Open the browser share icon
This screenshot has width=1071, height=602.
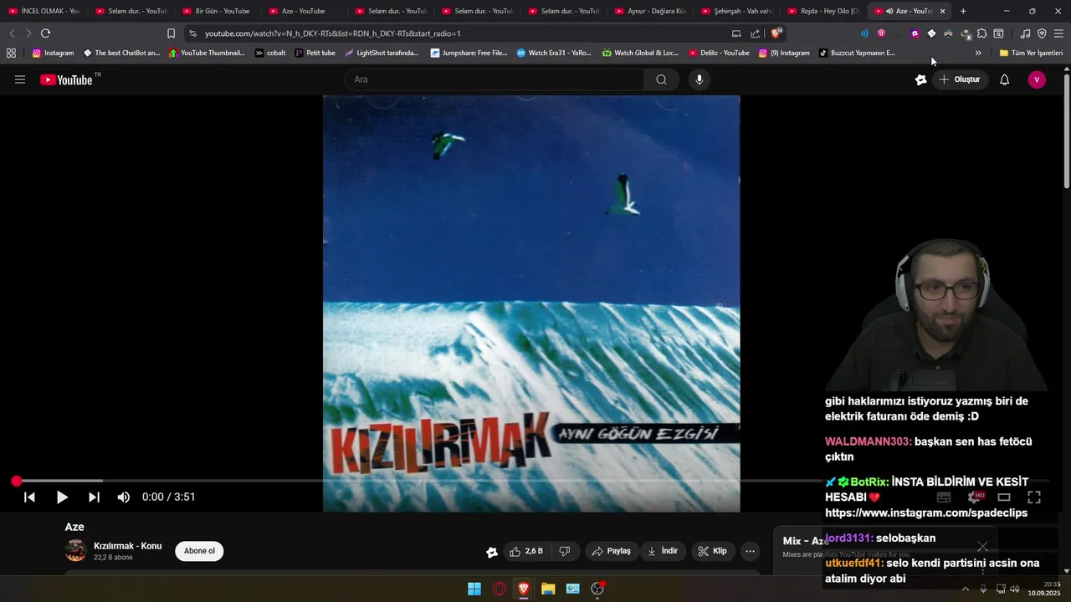pyautogui.click(x=755, y=33)
